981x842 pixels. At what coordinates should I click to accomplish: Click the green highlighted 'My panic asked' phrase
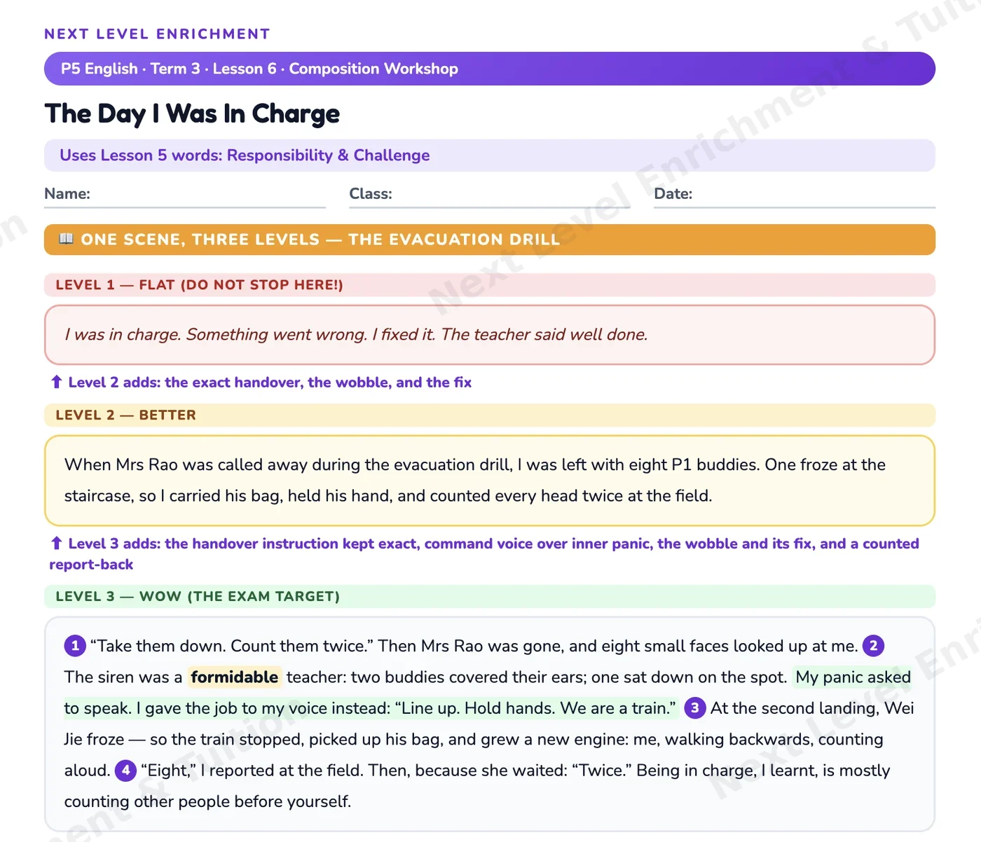pos(853,677)
